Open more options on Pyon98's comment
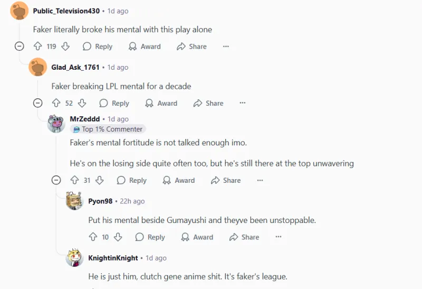 (x=279, y=237)
